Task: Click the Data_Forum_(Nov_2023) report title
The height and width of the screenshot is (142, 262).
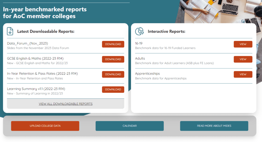Action: pyautogui.click(x=28, y=43)
